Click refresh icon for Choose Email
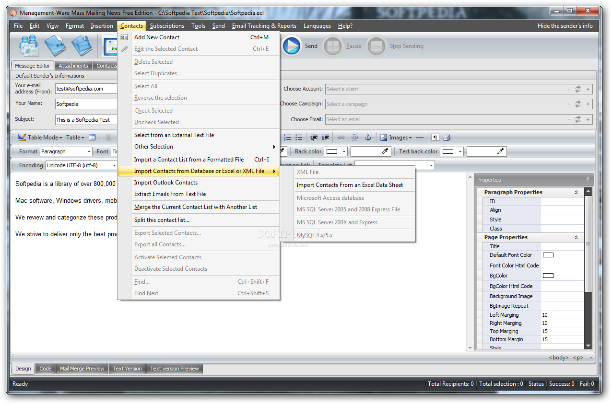Viewport: 612px width, 404px height. pyautogui.click(x=578, y=119)
